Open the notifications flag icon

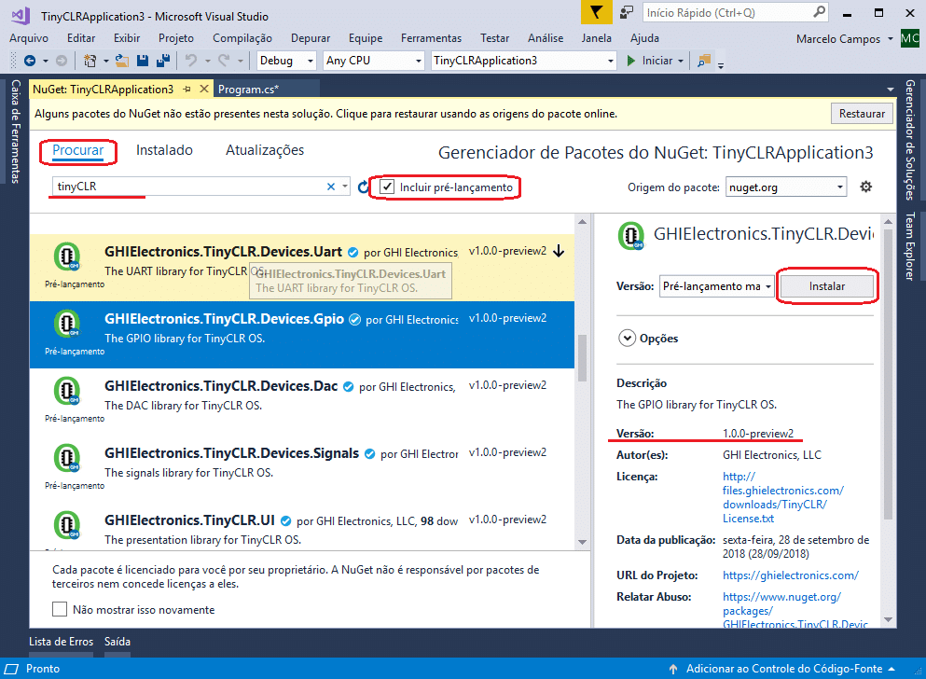597,13
